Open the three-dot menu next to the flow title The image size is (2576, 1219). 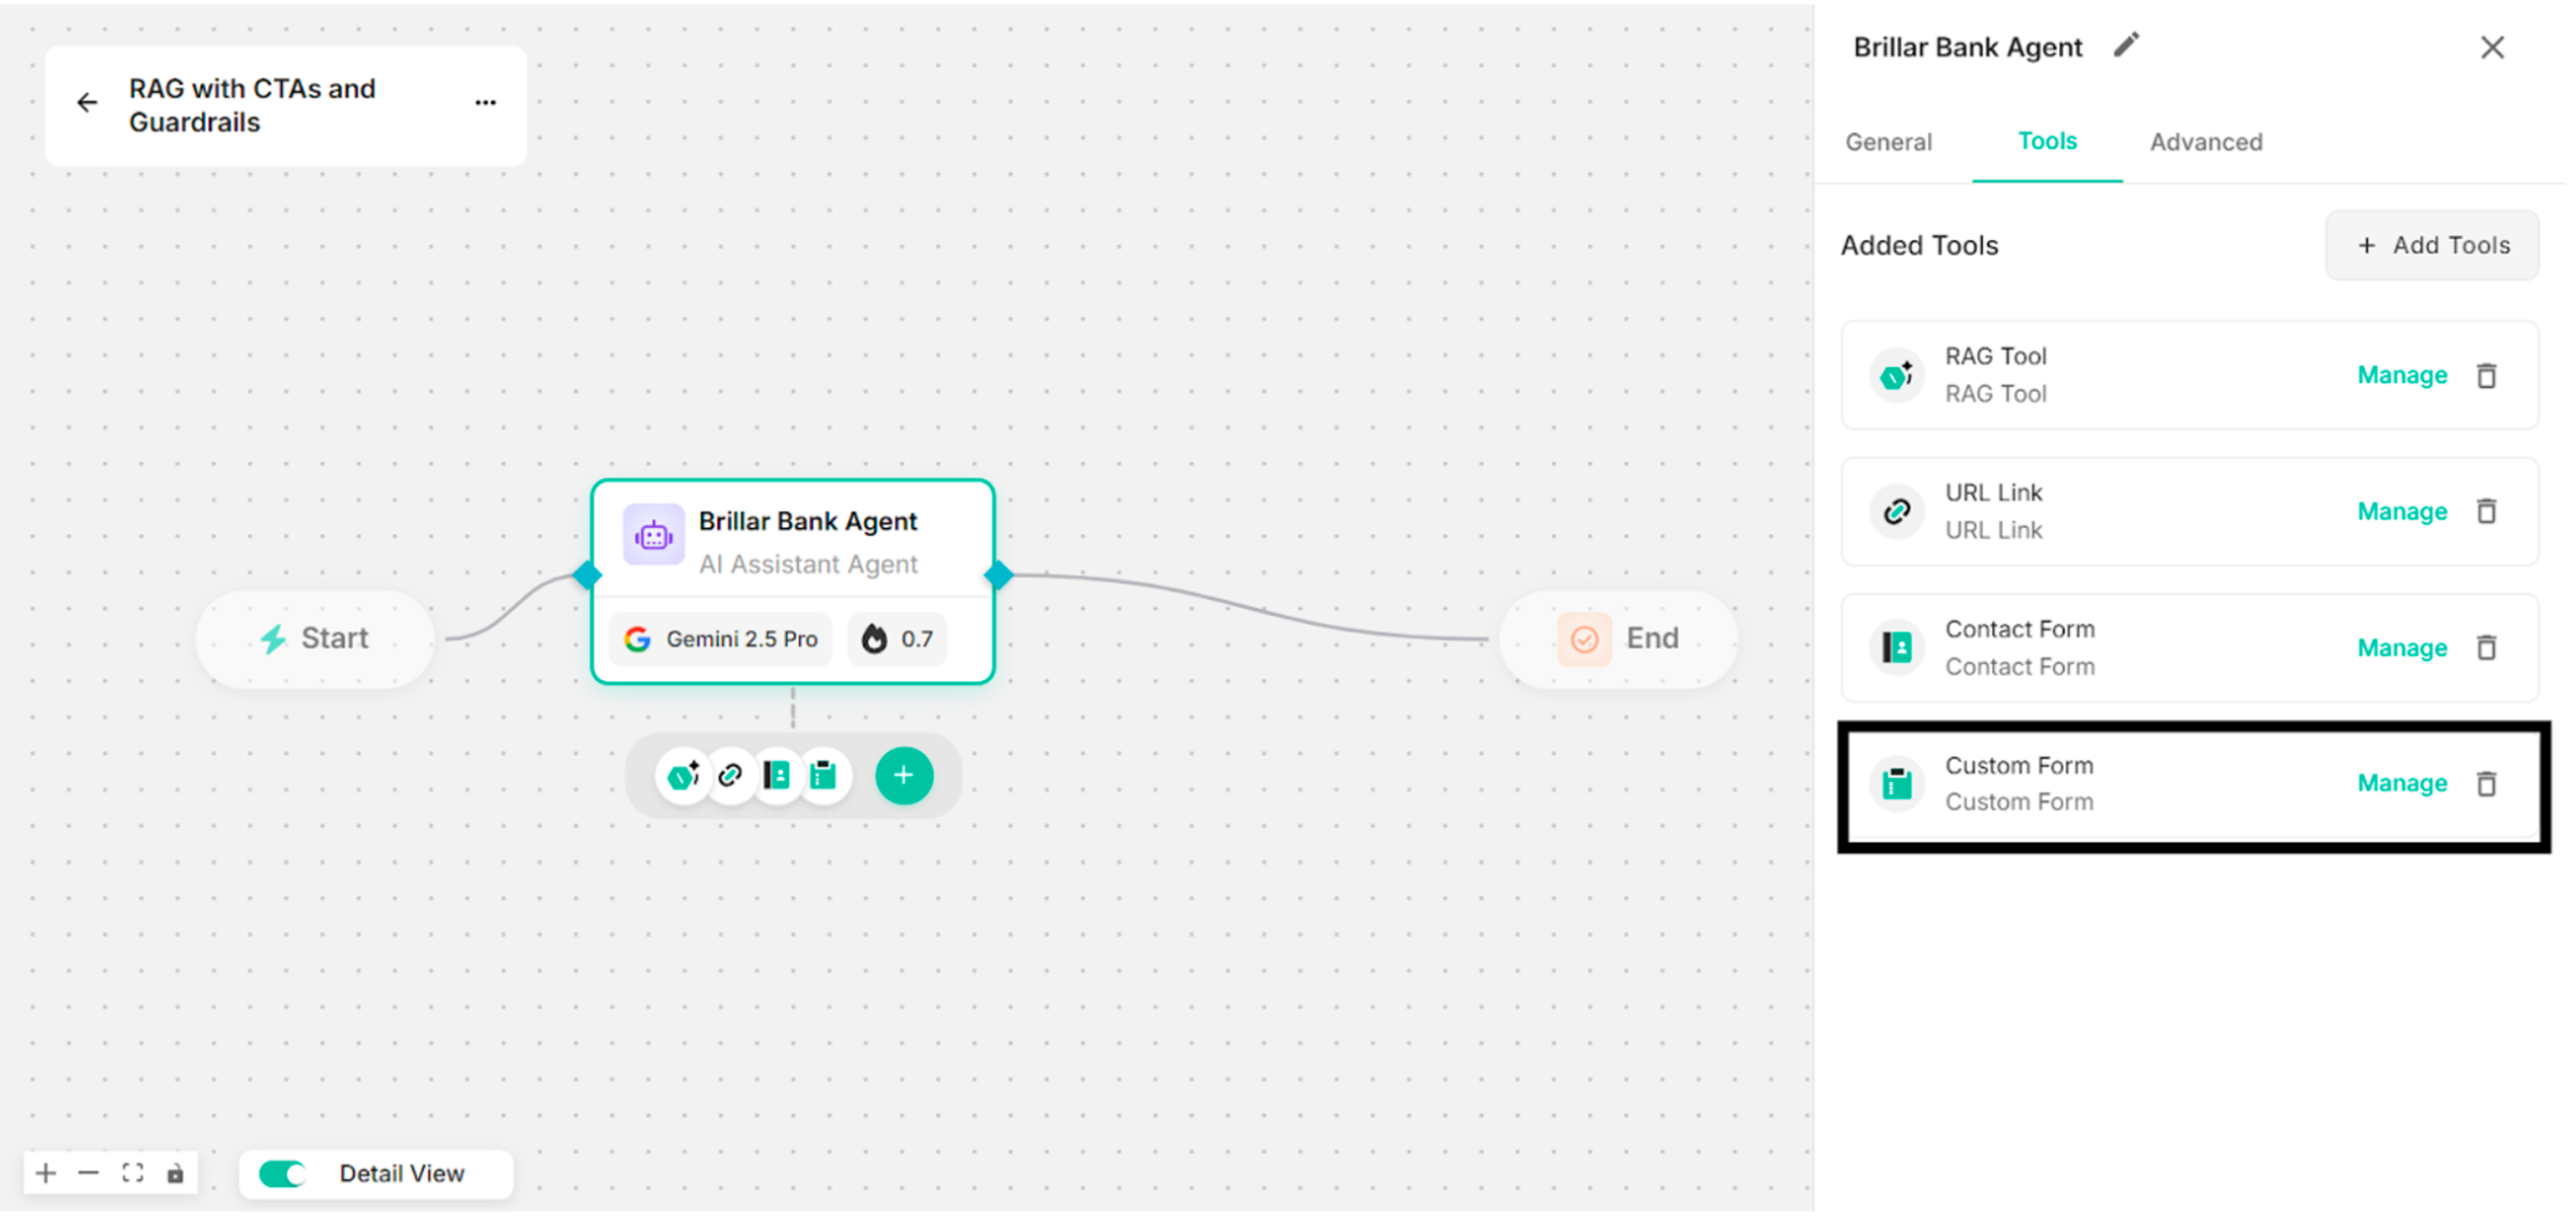[x=485, y=102]
